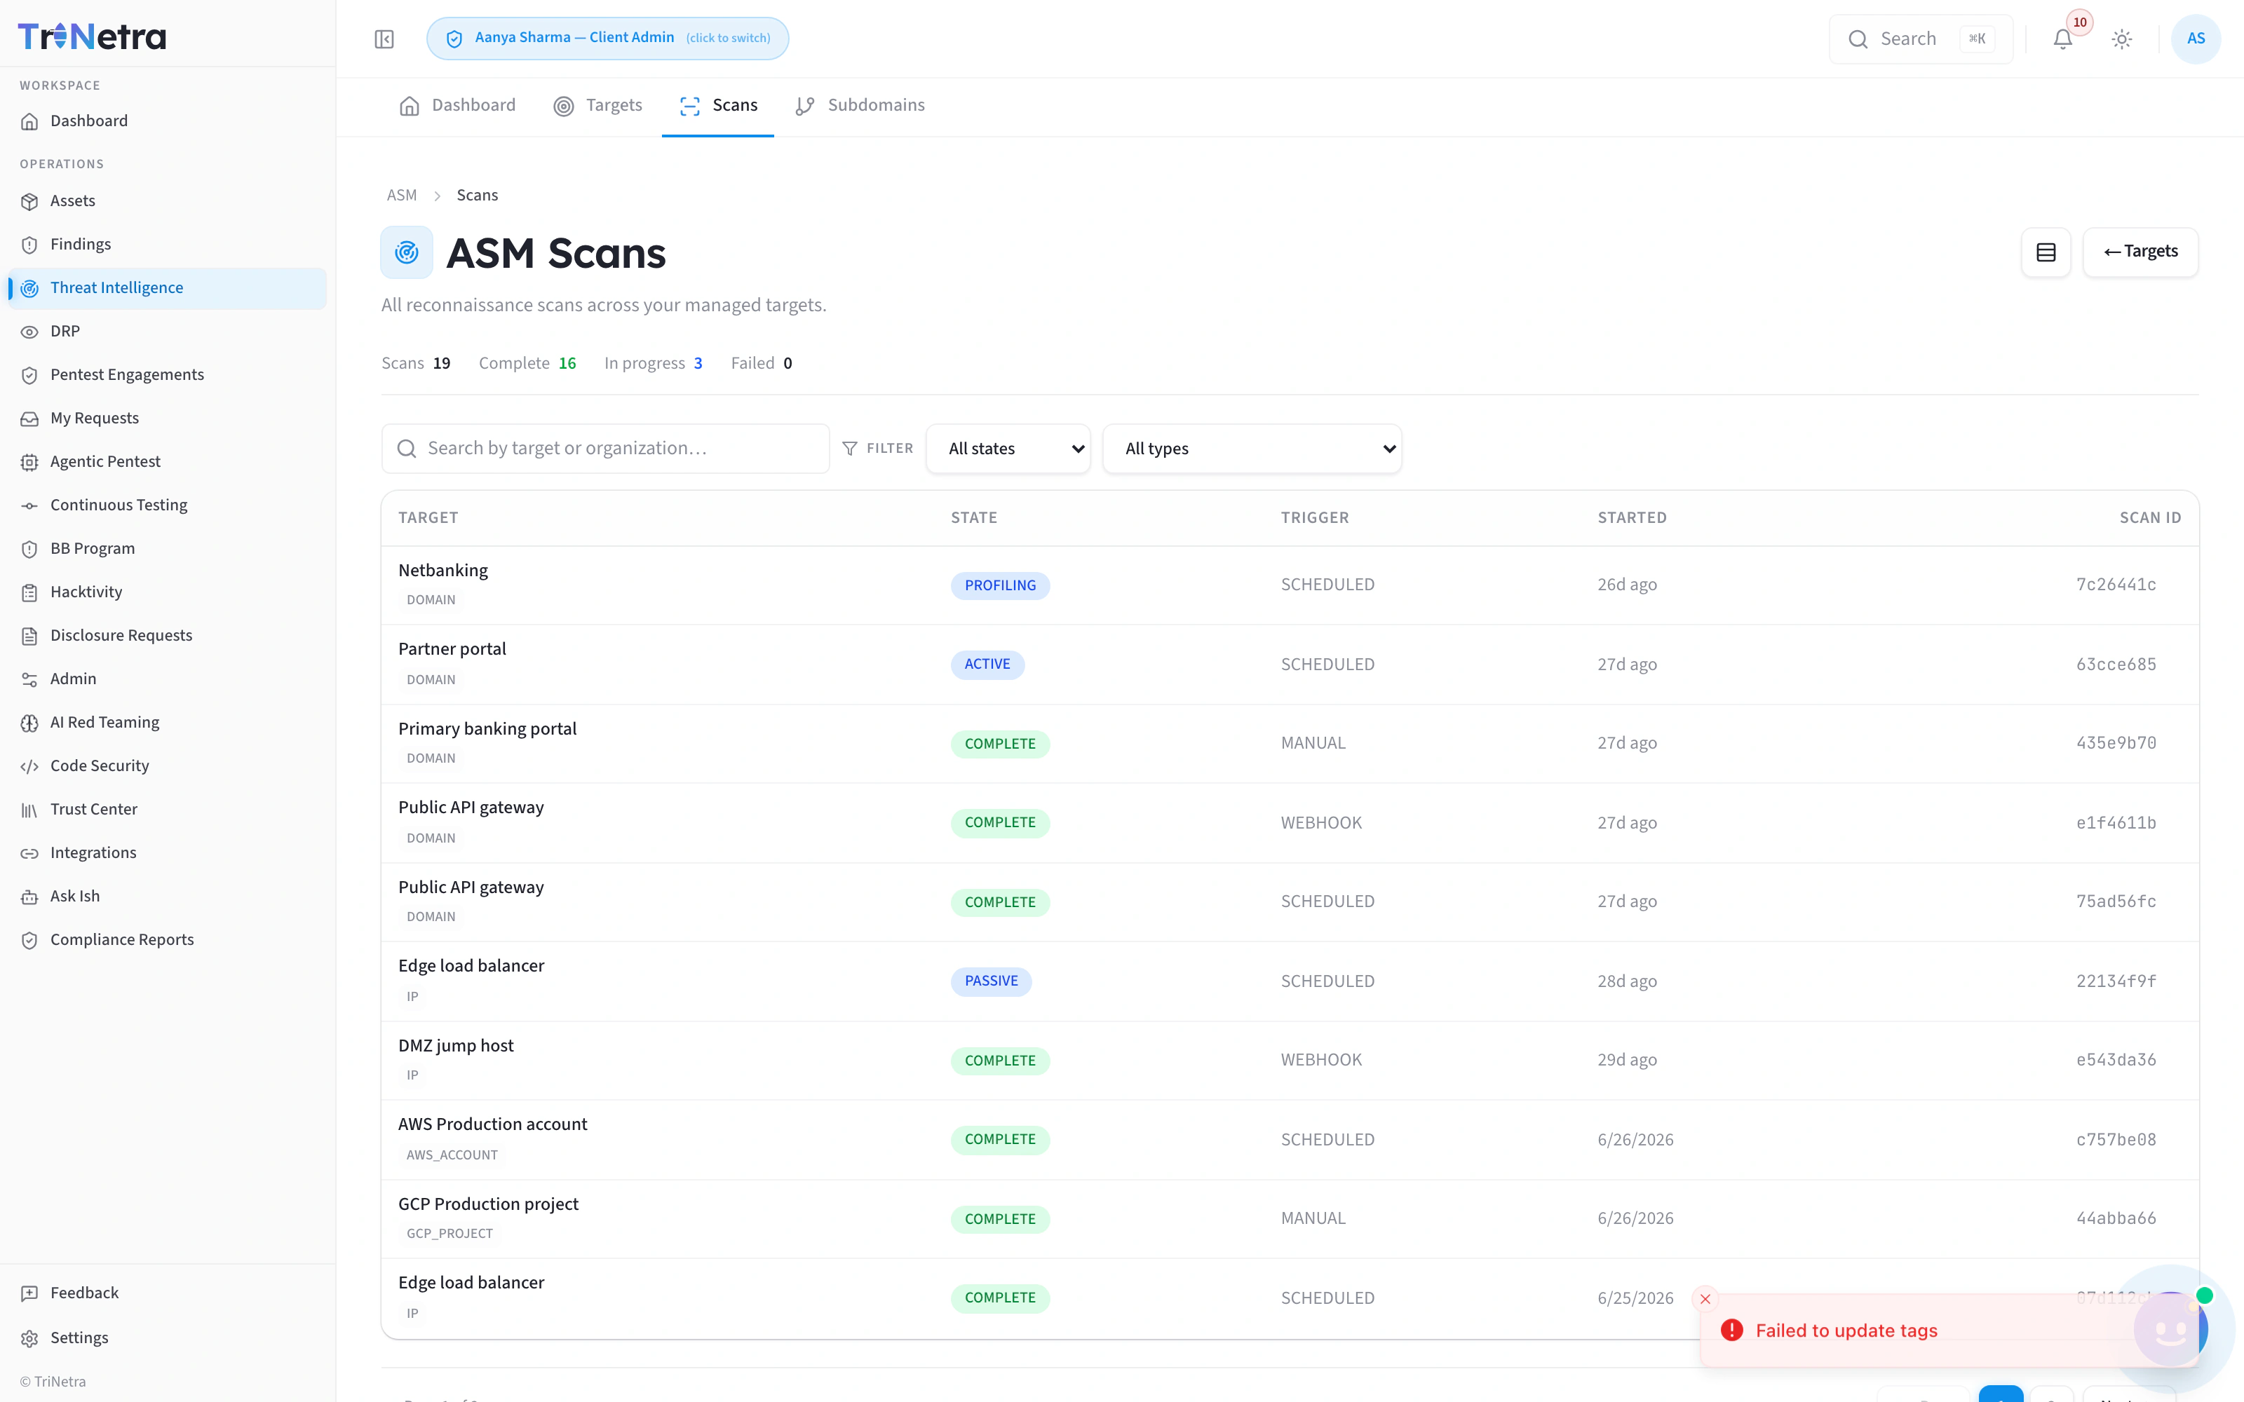Open My Requests
The image size is (2244, 1402).
coord(167,418)
